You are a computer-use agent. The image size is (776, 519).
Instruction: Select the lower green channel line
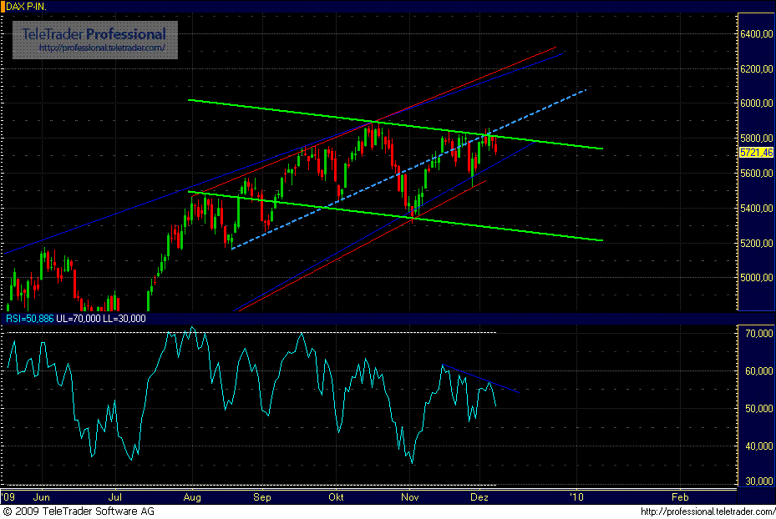(396, 216)
